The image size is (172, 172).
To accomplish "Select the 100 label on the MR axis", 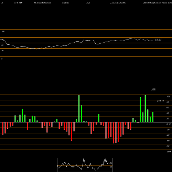I will [169, 97].
